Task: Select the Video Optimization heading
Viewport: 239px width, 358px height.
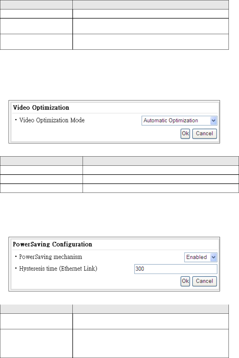Action: pyautogui.click(x=41, y=108)
